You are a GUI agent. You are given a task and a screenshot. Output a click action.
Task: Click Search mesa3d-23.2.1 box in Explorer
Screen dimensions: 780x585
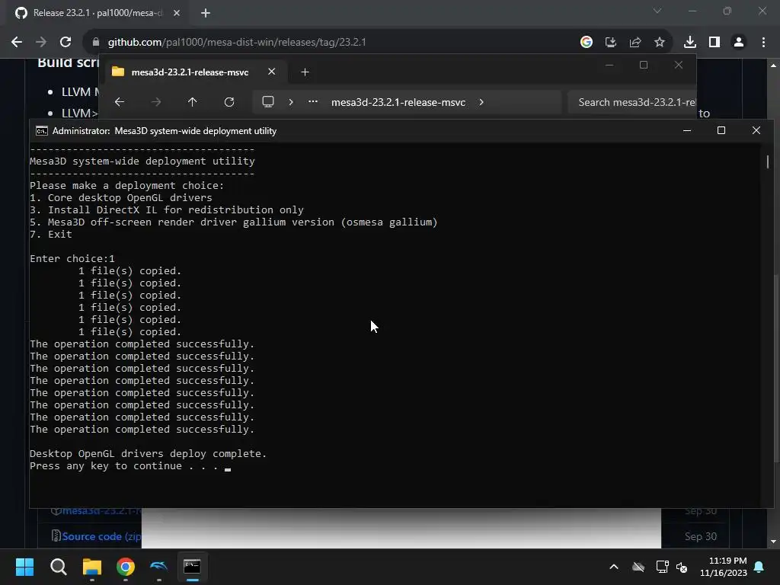(632, 102)
